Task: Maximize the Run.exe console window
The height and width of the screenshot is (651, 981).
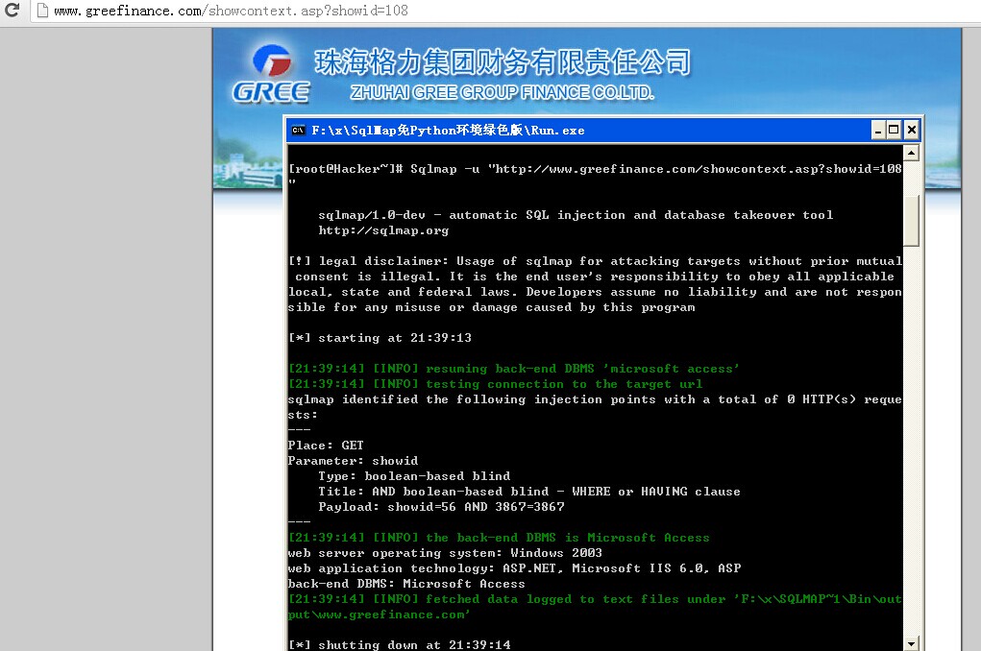Action: 894,130
